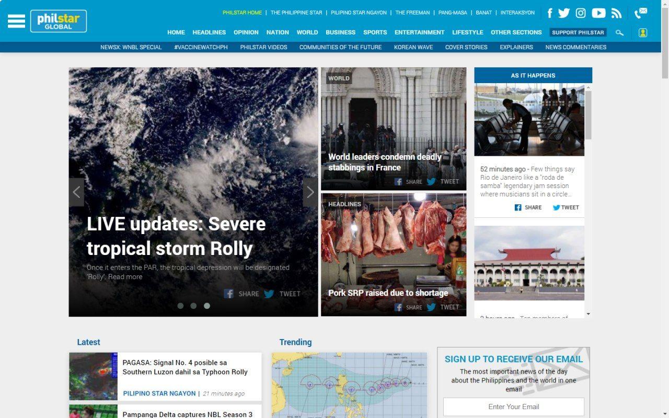
Task: Select the first carousel slide dot
Action: coord(180,306)
